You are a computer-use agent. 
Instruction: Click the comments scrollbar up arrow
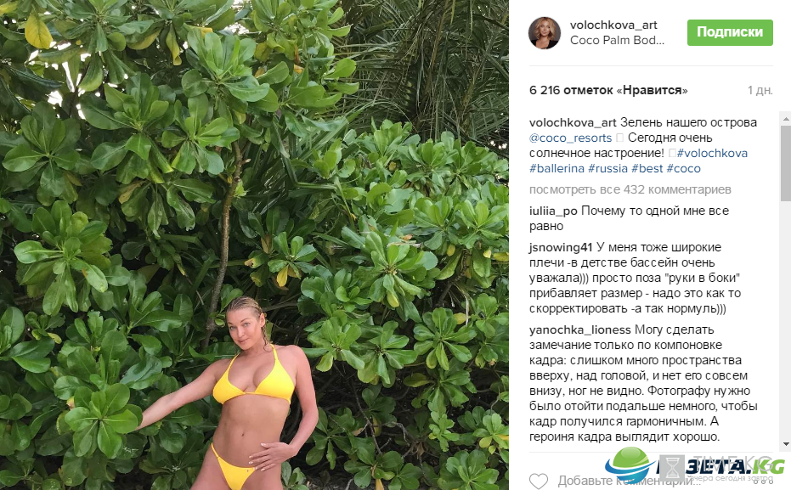point(785,120)
